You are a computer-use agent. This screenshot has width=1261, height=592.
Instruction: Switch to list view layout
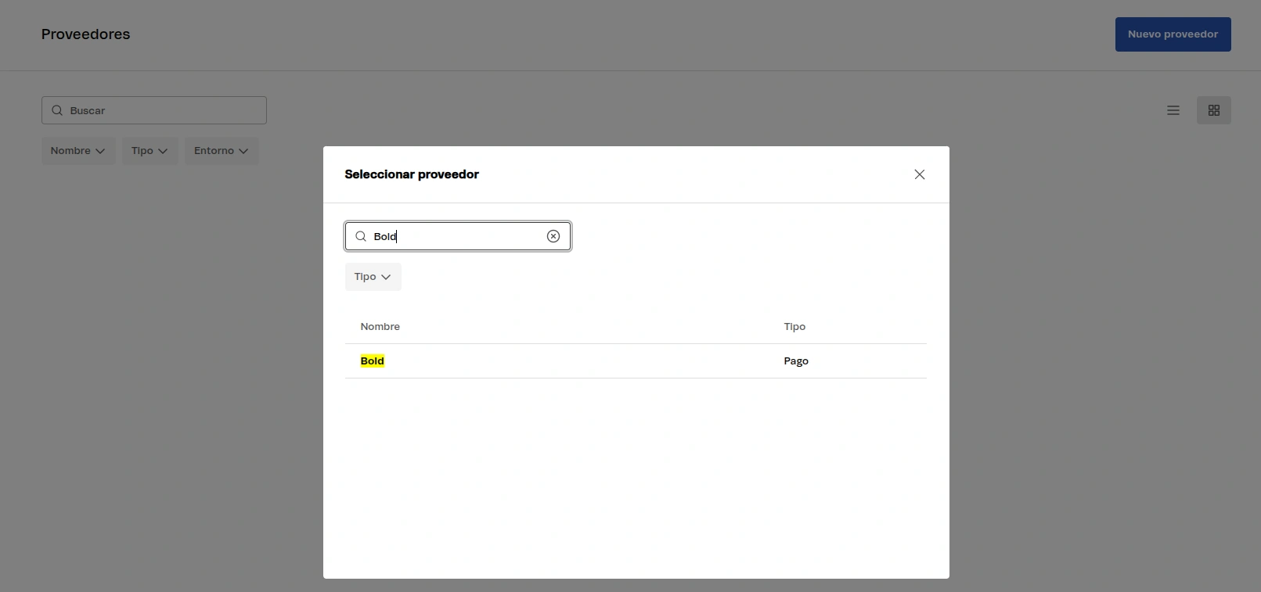tap(1173, 110)
